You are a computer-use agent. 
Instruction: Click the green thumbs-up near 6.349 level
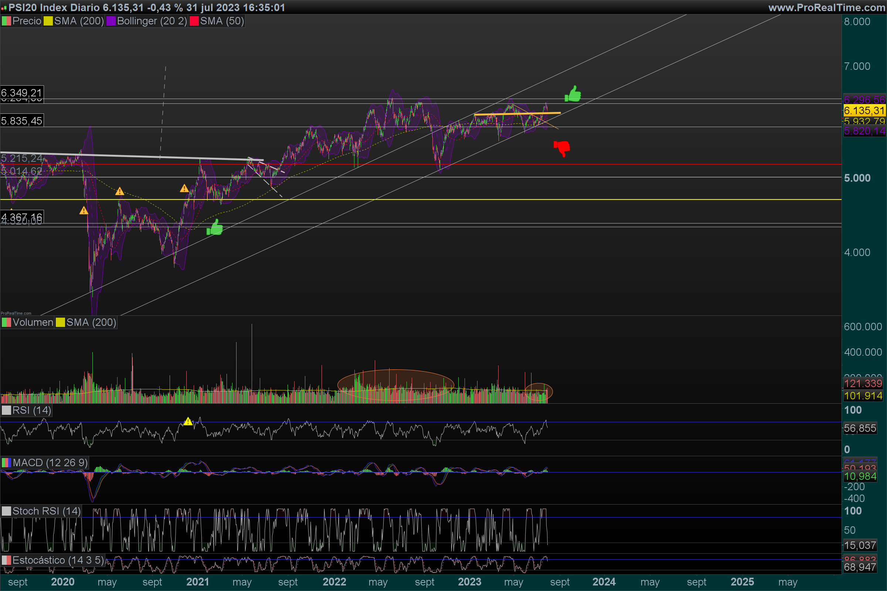coord(572,94)
